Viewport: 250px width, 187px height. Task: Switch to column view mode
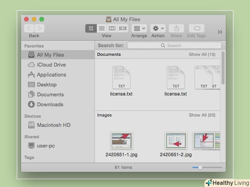(x=112, y=28)
